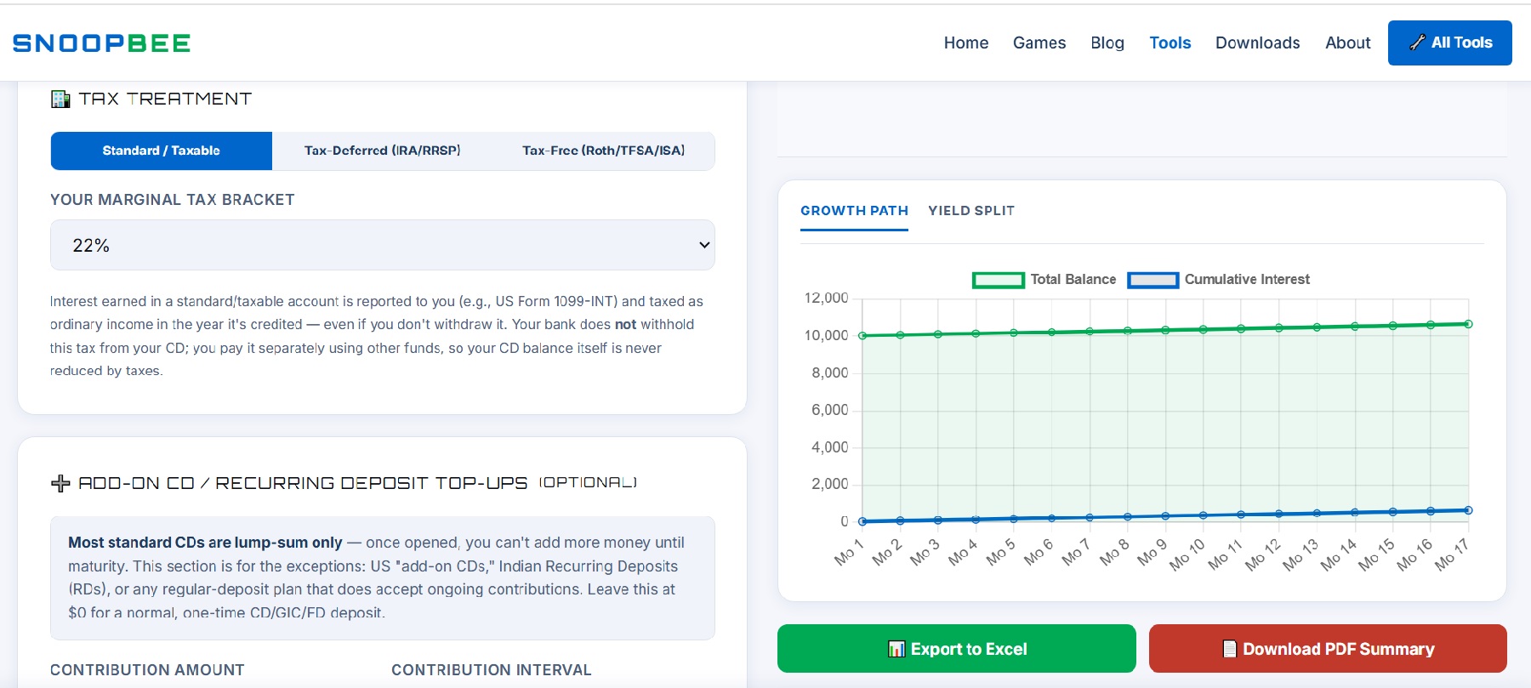
Task: Click the SNOOPBEE logo
Action: coord(101,43)
